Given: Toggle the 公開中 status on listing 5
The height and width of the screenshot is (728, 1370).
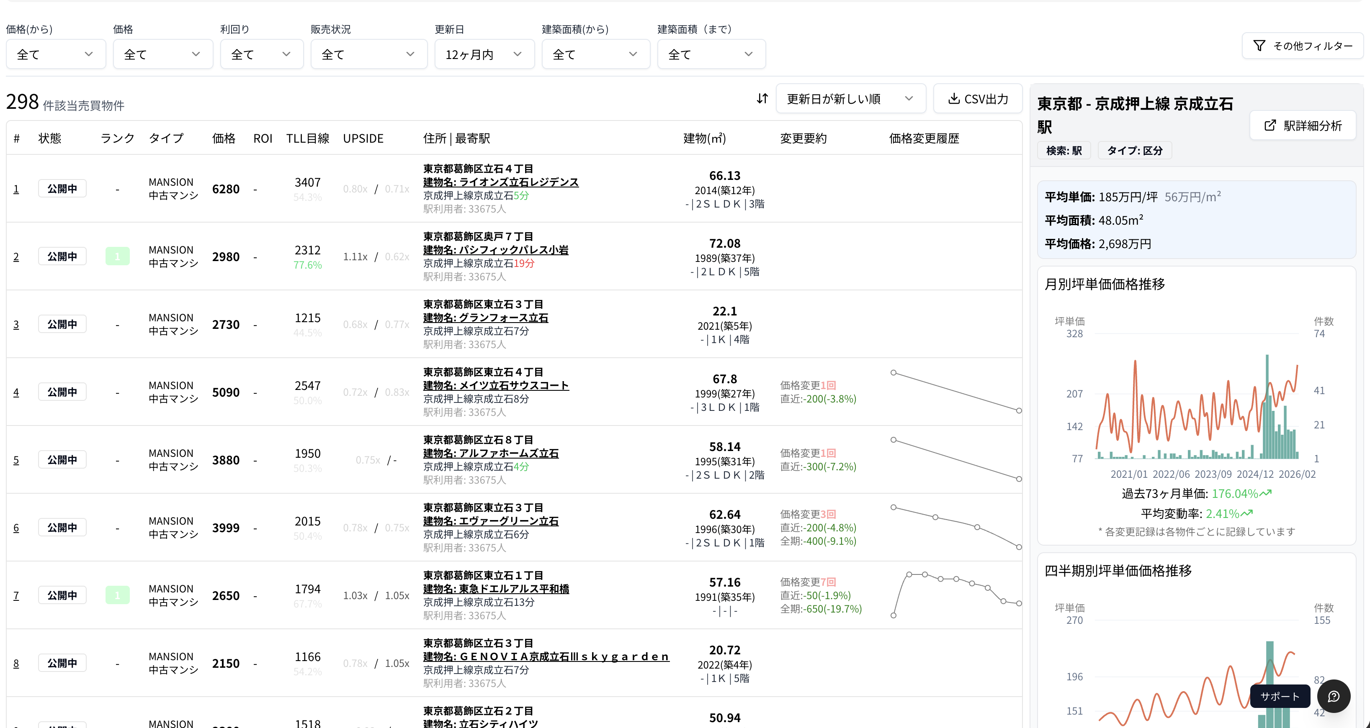Looking at the screenshot, I should click(x=62, y=459).
